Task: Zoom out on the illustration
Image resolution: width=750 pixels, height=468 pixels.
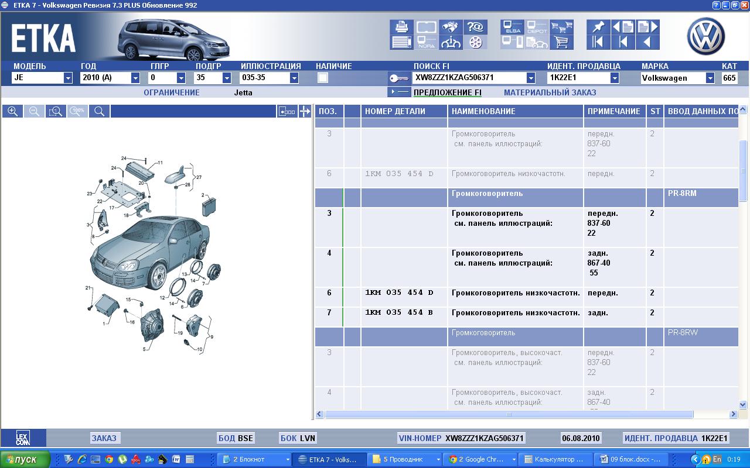Action: (x=34, y=111)
